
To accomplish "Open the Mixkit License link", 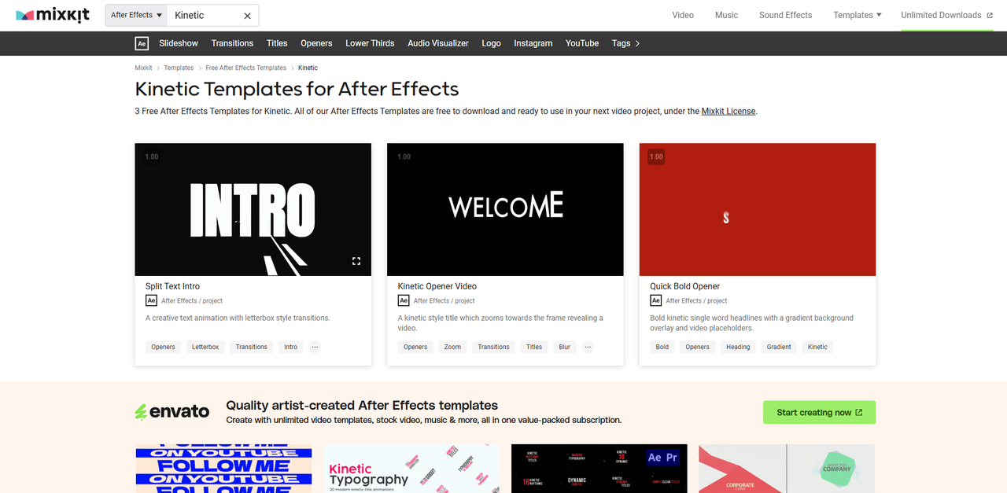I will click(x=729, y=112).
